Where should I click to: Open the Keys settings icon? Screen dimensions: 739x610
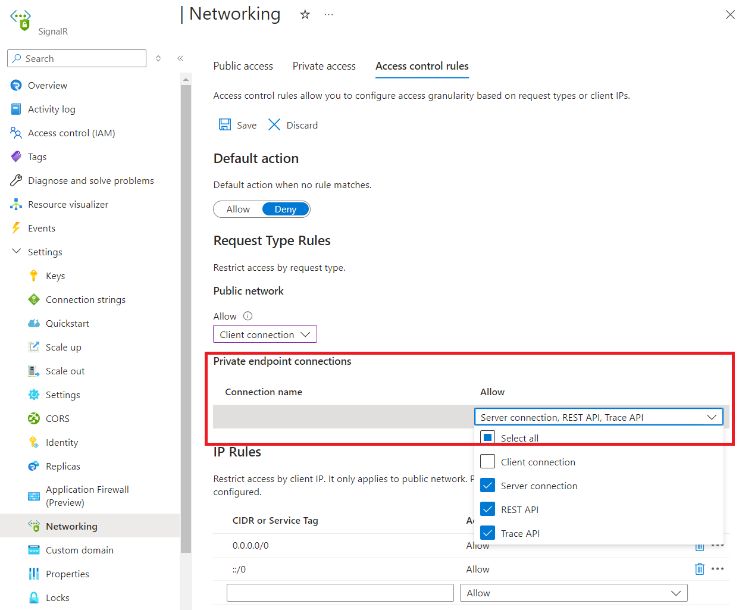coord(35,276)
